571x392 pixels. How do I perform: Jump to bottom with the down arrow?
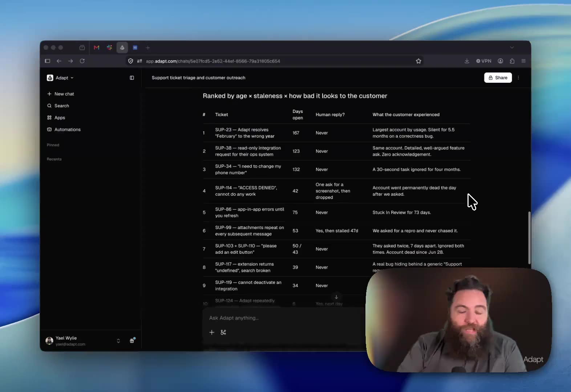[x=336, y=297]
